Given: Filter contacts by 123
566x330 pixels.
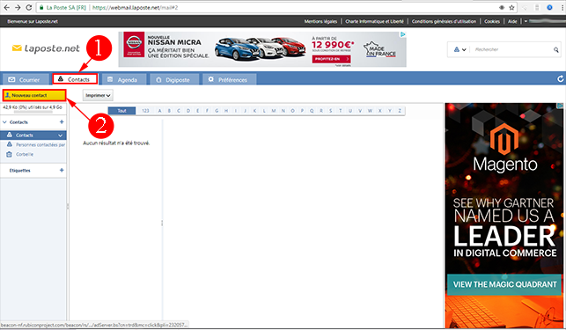Looking at the screenshot, I should (x=145, y=111).
